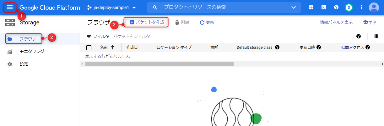Open column display options icon
The height and width of the screenshot is (126, 384).
376,36
